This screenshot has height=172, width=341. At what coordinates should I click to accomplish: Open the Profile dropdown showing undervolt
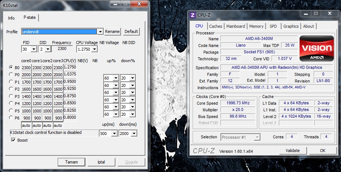click(100, 32)
